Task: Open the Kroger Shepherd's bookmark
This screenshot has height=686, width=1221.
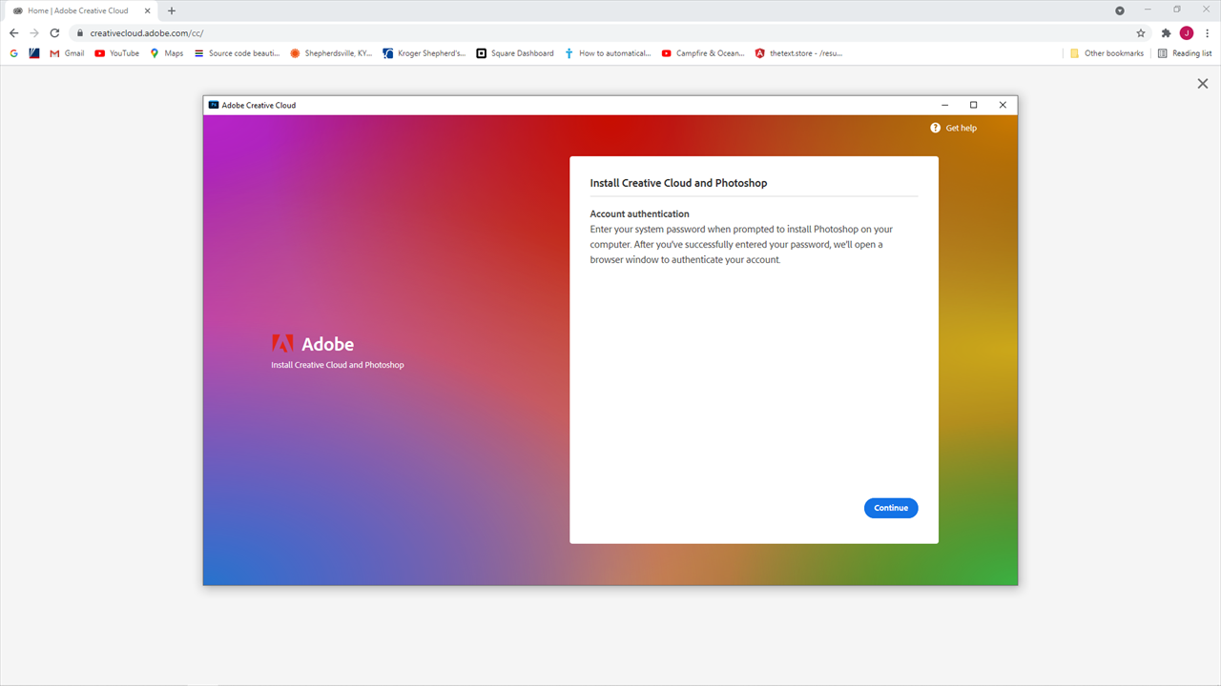Action: click(x=425, y=53)
